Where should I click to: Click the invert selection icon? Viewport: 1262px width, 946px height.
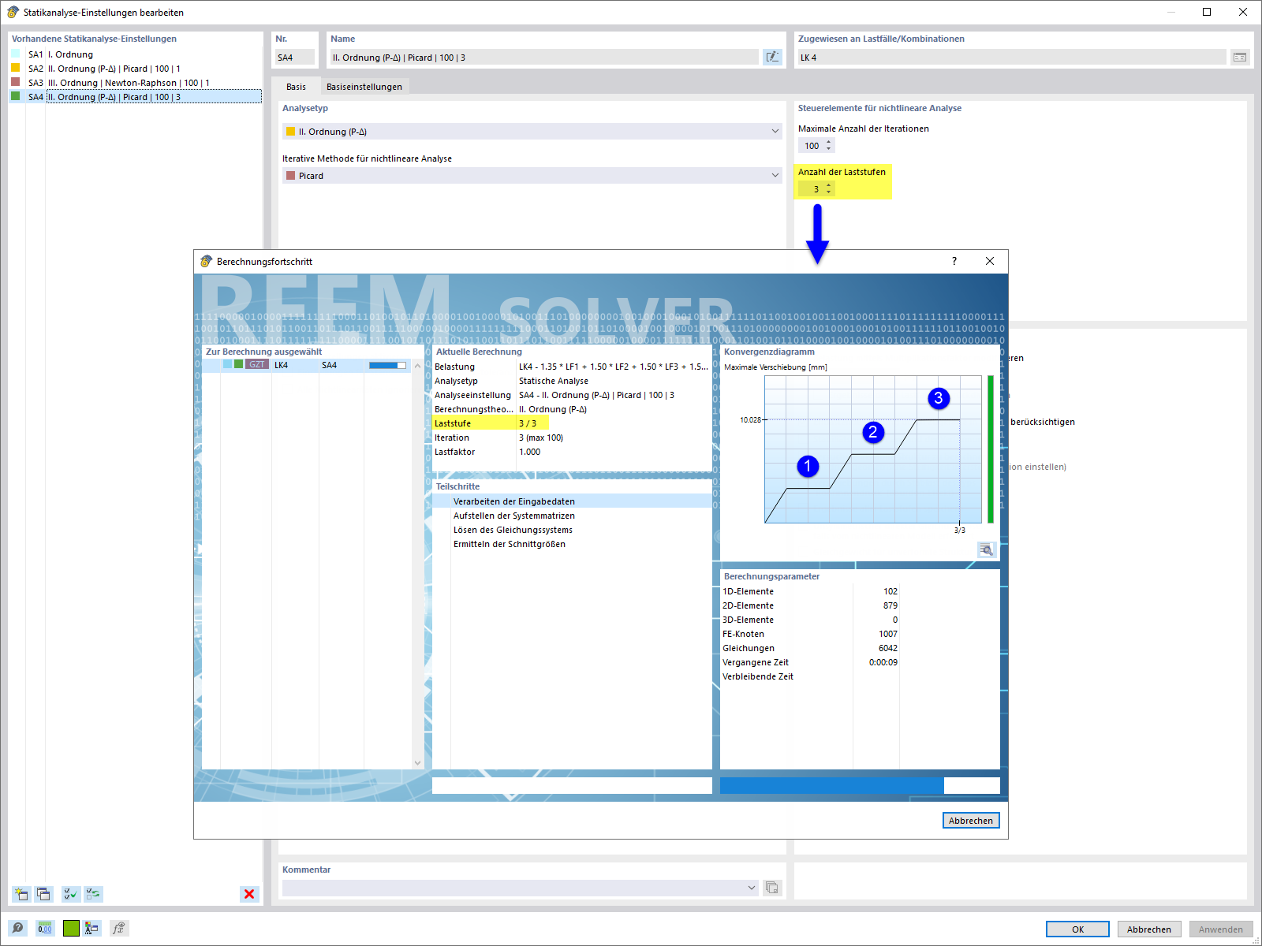[94, 894]
